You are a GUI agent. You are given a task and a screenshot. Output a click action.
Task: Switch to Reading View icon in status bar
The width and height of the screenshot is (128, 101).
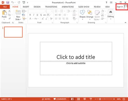click(x=85, y=99)
